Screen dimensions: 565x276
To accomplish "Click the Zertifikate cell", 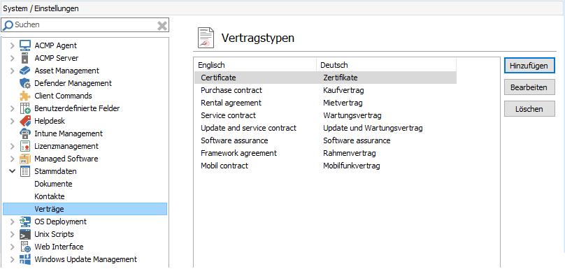I will (x=341, y=78).
